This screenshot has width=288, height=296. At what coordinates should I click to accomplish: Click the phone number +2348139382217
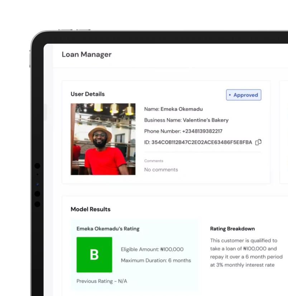click(202, 131)
